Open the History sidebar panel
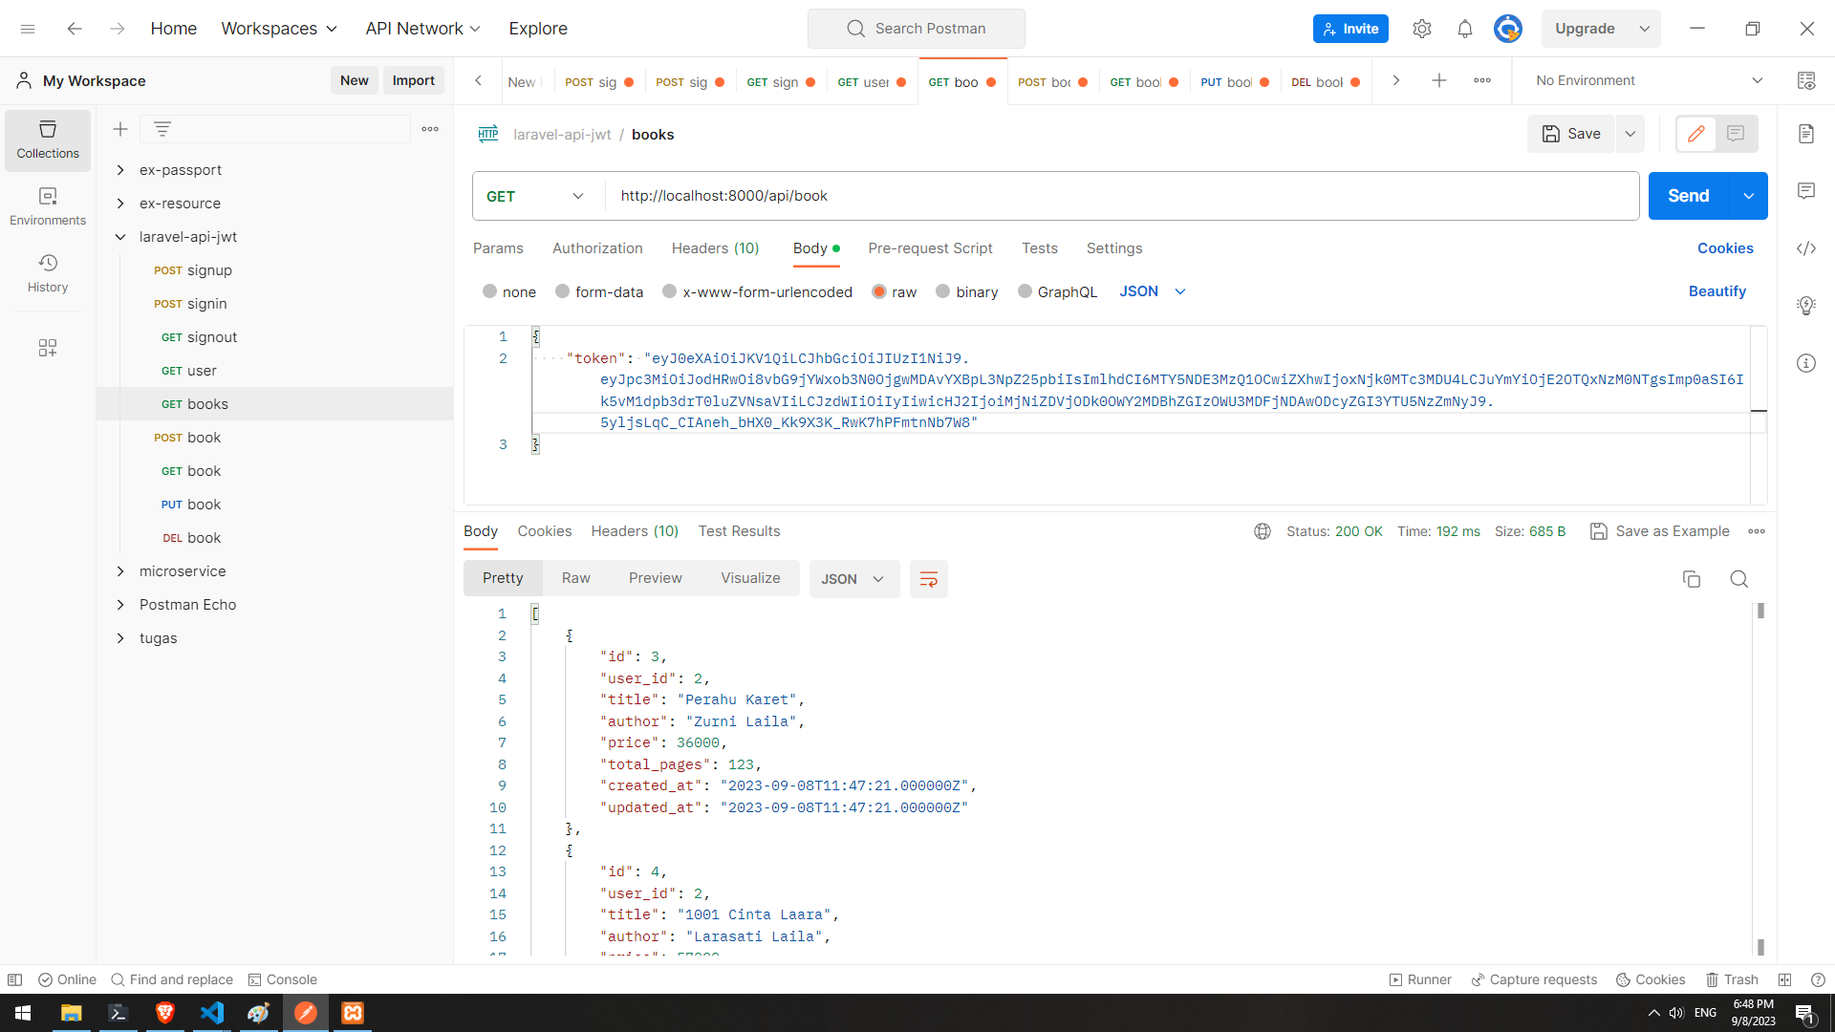 (x=48, y=272)
